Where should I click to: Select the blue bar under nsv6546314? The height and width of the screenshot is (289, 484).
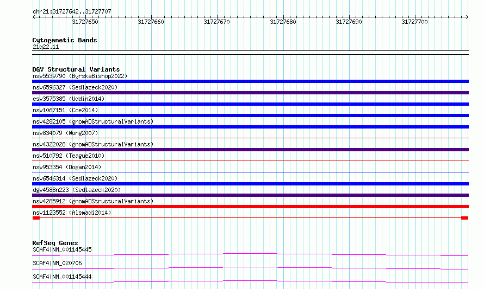[250, 184]
